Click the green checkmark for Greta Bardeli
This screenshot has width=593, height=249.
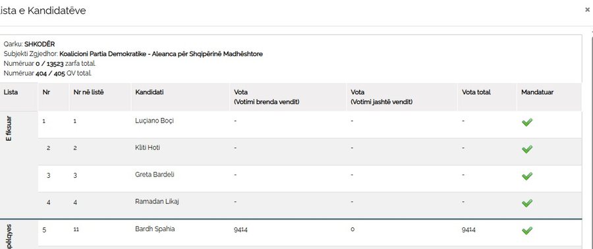coord(527,176)
